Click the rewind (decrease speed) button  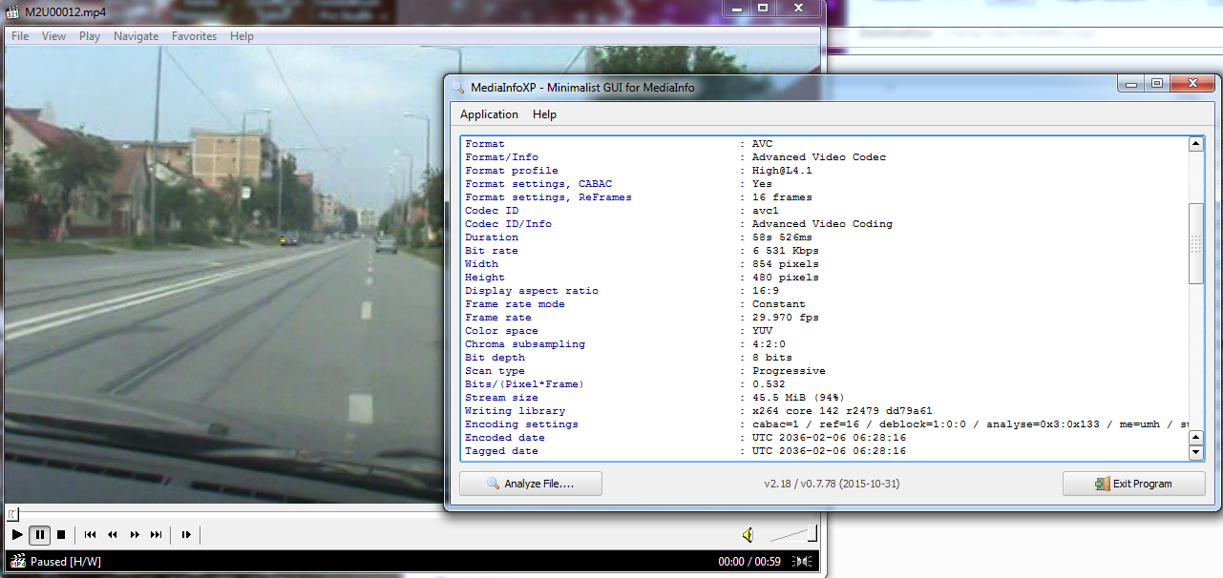[113, 535]
